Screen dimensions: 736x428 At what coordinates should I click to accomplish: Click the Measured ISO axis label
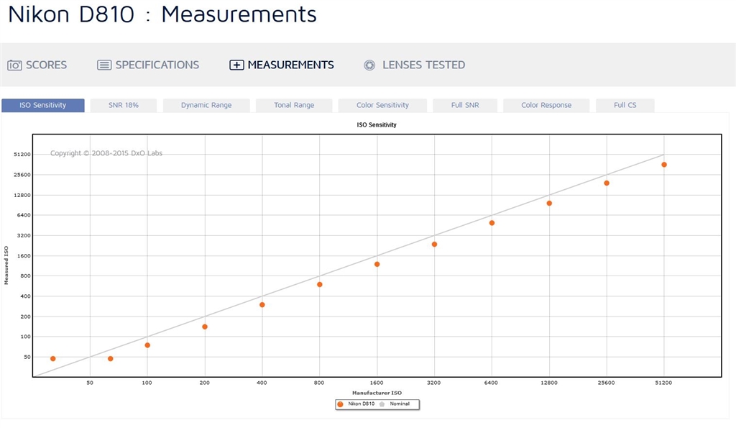[x=6, y=265]
